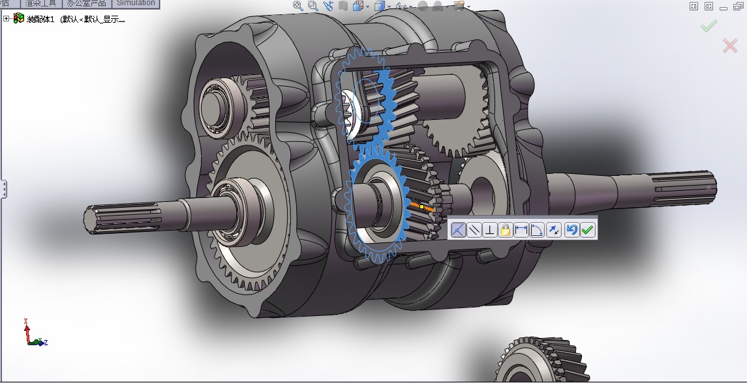Click Hide/Show Items glasses icon
The image size is (747, 383).
(401, 6)
